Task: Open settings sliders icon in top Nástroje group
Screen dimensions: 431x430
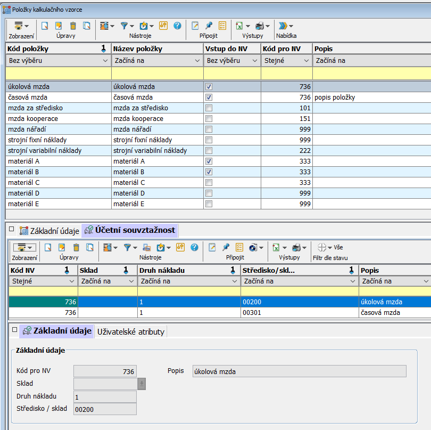Action: tap(163, 26)
